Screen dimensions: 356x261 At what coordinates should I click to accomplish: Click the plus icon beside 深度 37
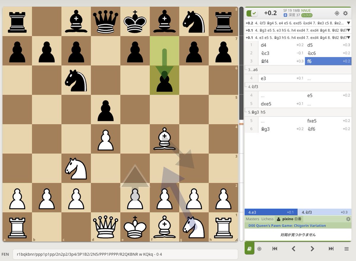285,15
